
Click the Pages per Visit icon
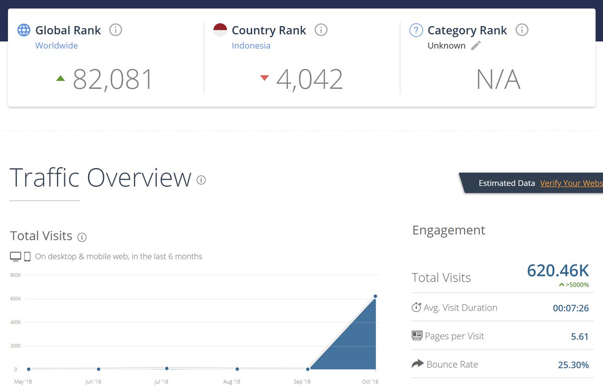tap(417, 335)
